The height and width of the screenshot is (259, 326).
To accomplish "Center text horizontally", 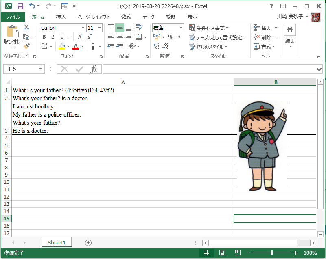I will tap(120, 37).
